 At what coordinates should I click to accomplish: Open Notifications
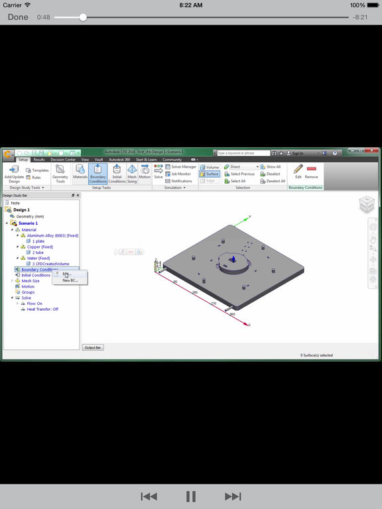(178, 181)
